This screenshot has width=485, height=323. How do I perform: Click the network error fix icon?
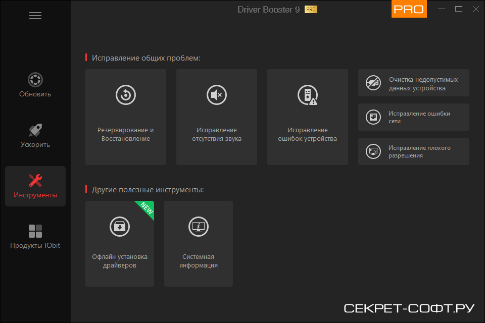(x=373, y=117)
